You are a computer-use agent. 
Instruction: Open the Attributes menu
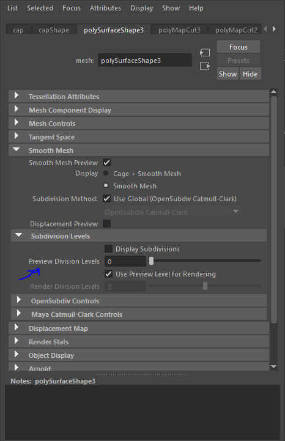point(105,8)
